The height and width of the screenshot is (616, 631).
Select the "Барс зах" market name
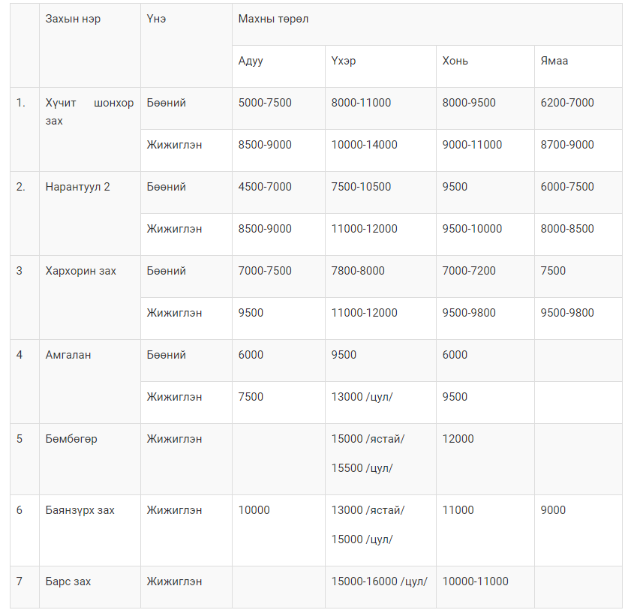68,581
